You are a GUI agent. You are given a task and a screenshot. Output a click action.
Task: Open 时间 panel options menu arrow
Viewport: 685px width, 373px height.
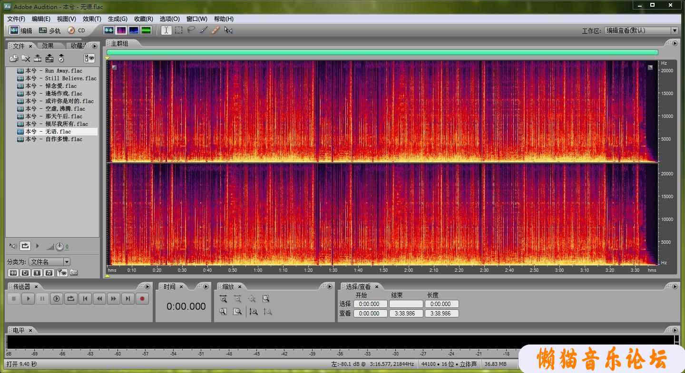(205, 287)
